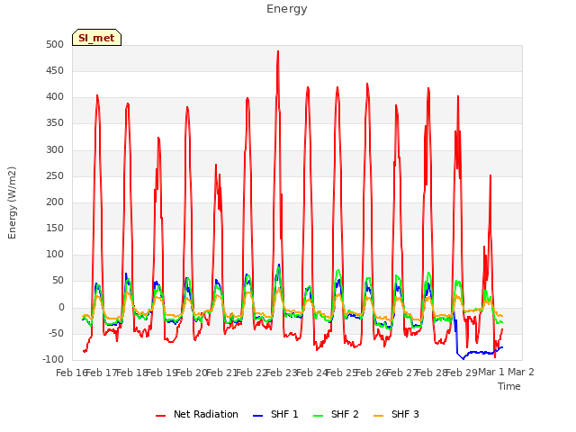Click the 250 y-axis tick label
576x432 pixels.
(x=55, y=176)
